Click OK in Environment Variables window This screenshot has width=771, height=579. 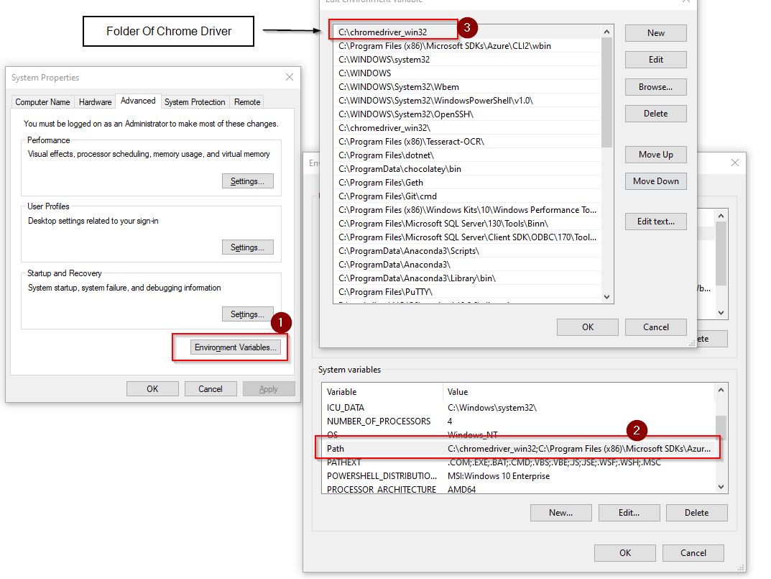(x=625, y=553)
